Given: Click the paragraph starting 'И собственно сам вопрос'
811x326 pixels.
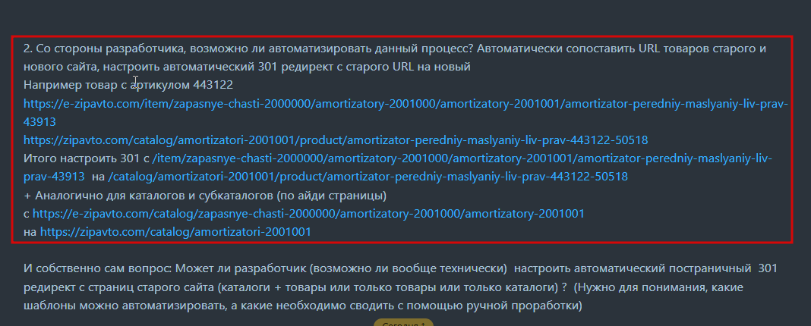Looking at the screenshot, I should (x=400, y=287).
